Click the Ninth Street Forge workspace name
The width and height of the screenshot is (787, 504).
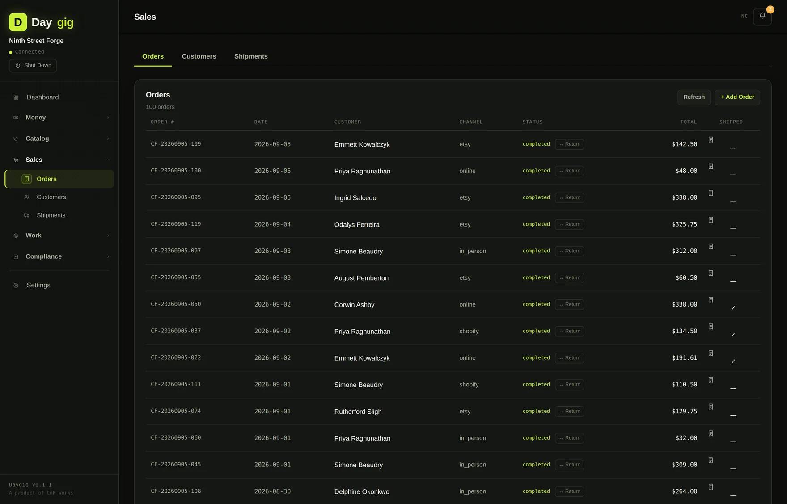(36, 41)
